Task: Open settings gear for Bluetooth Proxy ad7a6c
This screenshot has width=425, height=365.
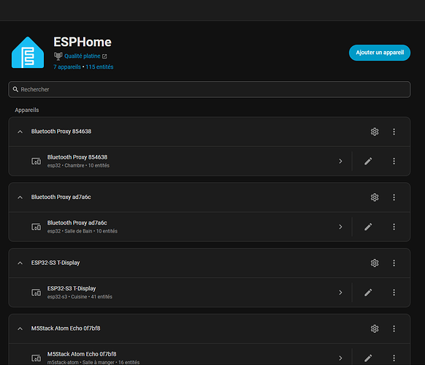Action: pos(375,197)
